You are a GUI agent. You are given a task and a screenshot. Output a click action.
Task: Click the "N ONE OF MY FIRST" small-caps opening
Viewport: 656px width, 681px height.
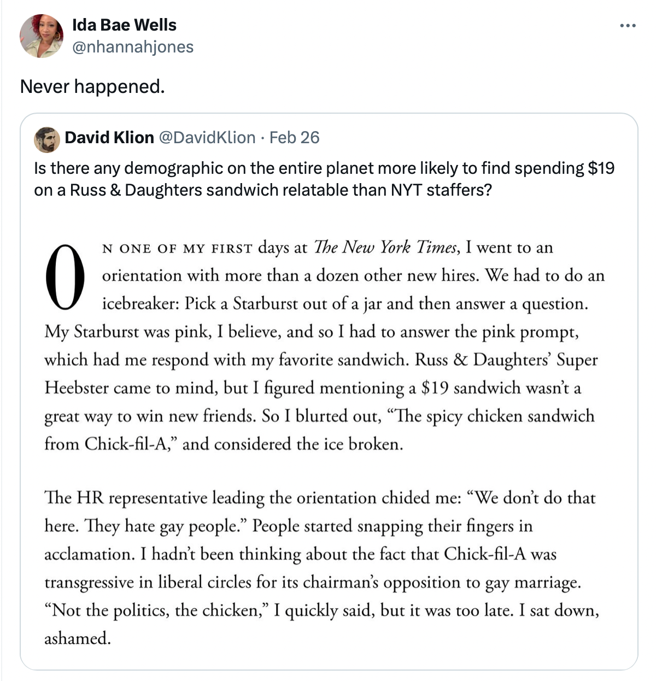tap(177, 249)
